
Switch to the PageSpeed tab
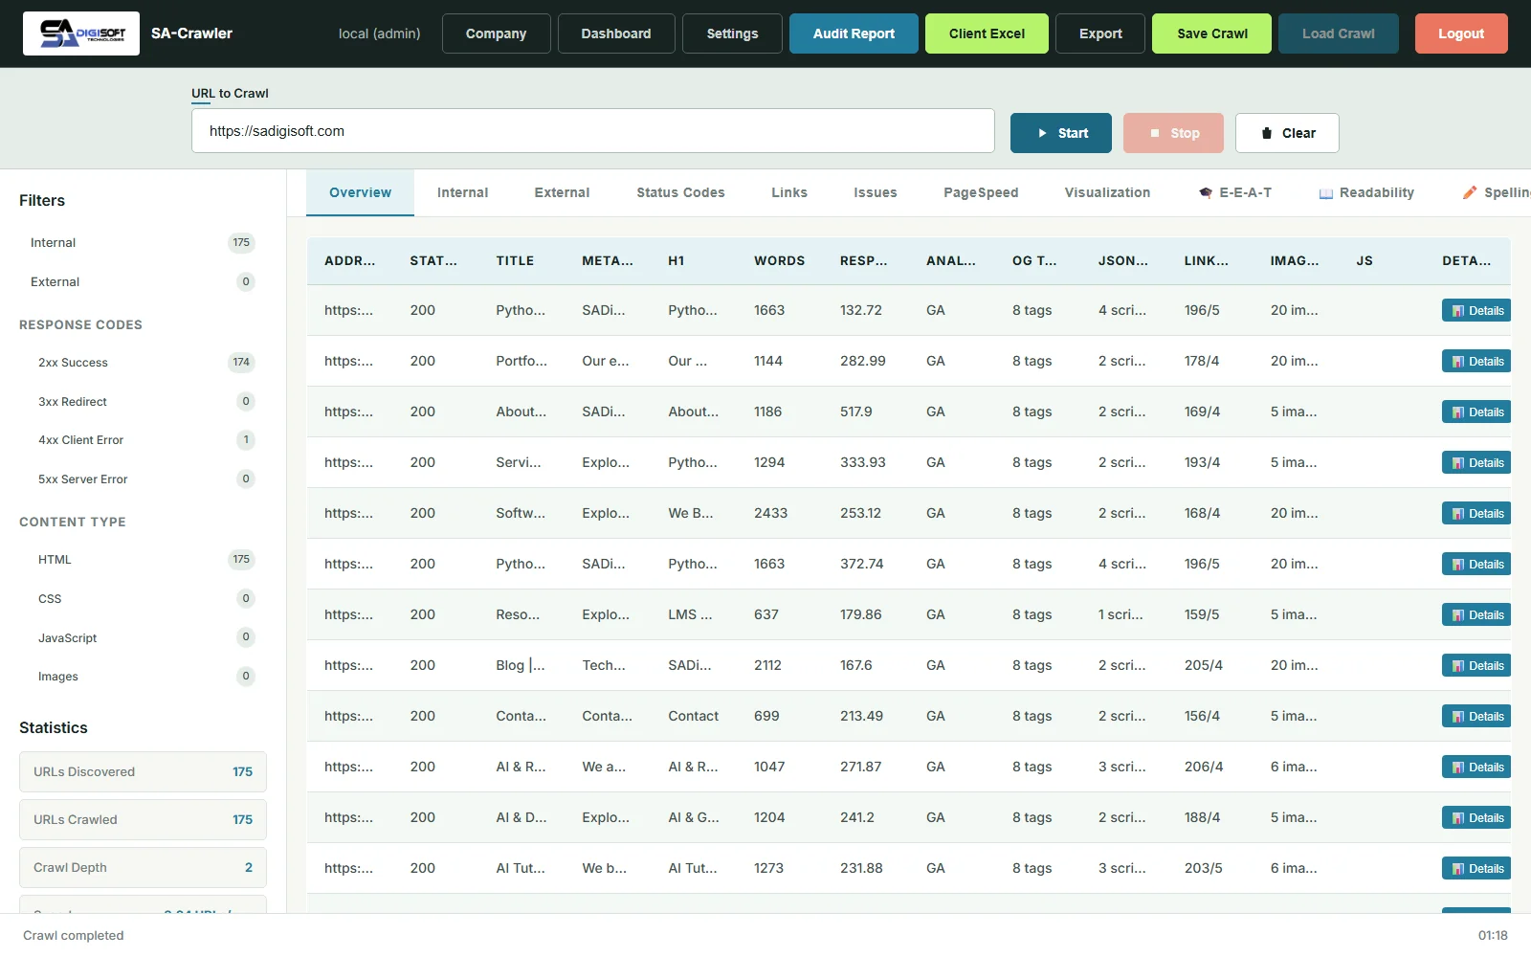point(981,193)
